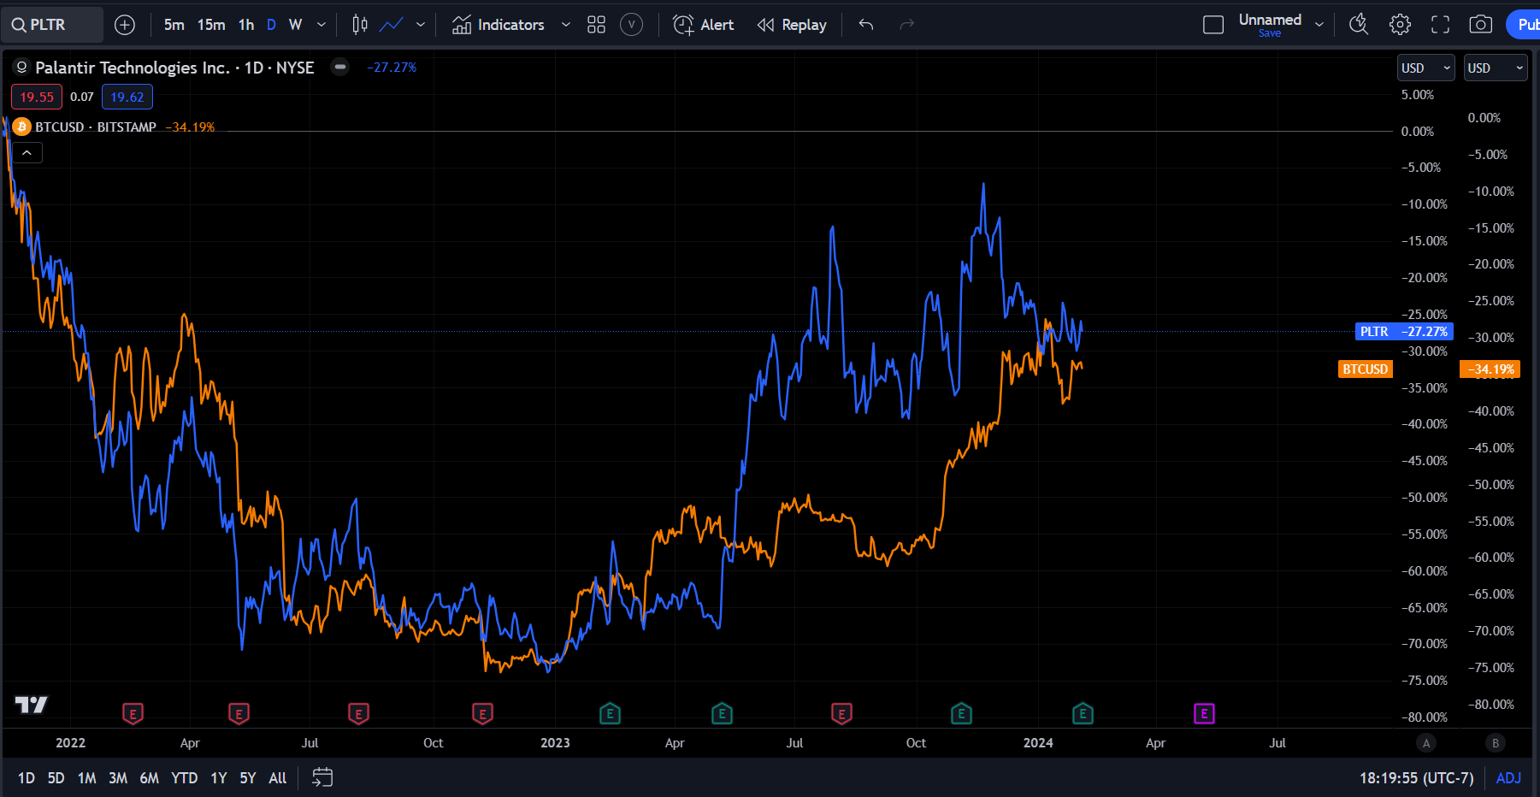Expand the favorite indicators dropdown arrow
Screen dimensions: 1540x797
565,25
